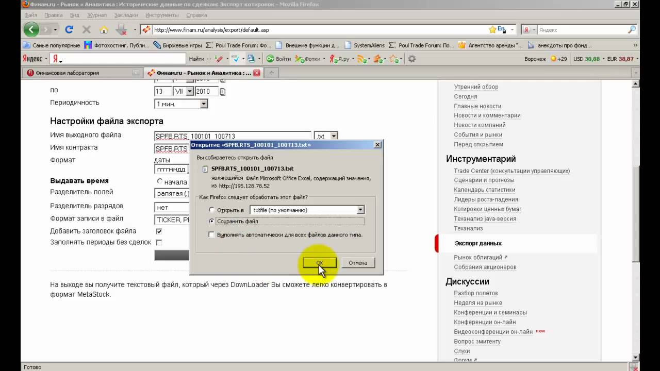Click the page translate icon in Yandex bar
This screenshot has width=660, height=371.
click(251, 59)
